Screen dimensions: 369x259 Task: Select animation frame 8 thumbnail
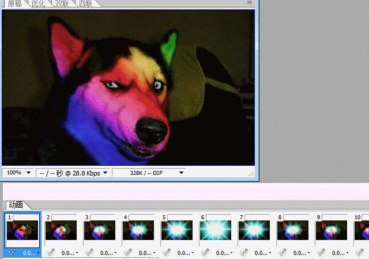(x=293, y=230)
